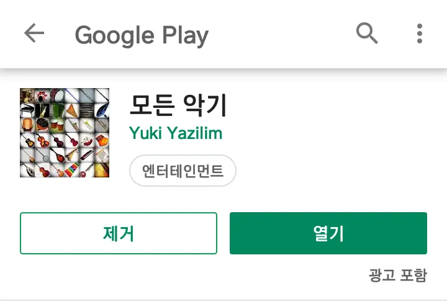The image size is (447, 304).
Task: Tap the red drum kit tile in app icon
Action: point(42,96)
